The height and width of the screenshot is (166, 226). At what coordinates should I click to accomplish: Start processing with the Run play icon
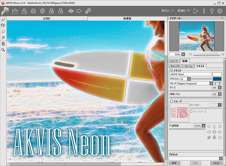tap(196, 11)
